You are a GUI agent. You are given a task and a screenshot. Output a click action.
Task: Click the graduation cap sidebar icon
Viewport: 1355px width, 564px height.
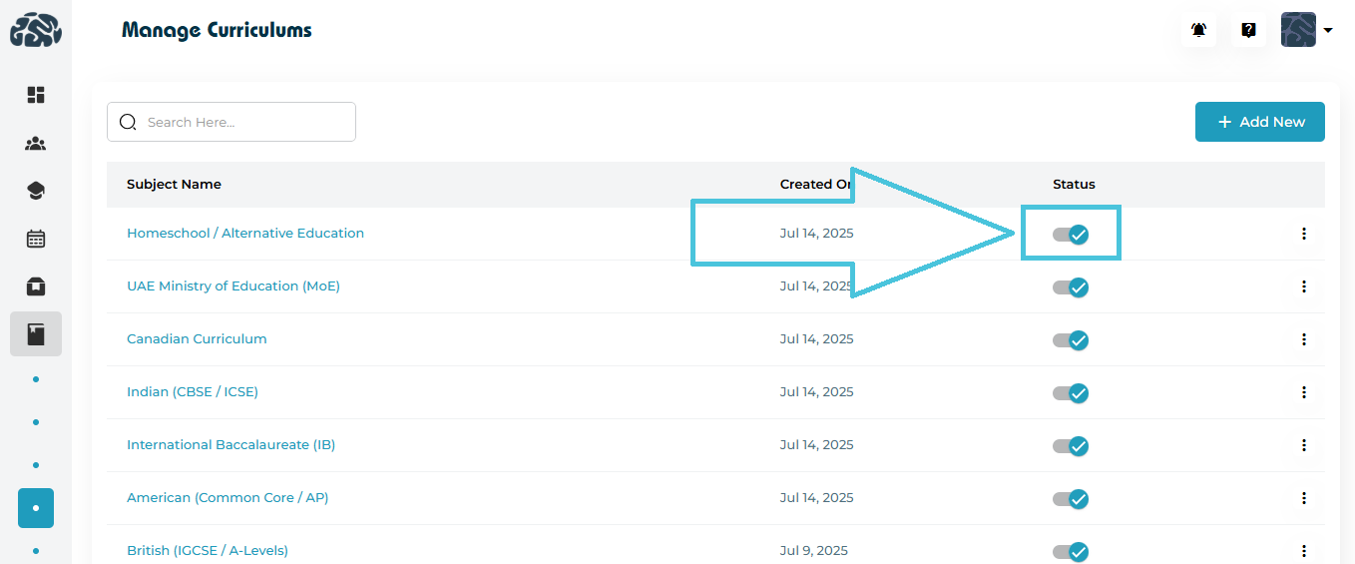pos(36,191)
